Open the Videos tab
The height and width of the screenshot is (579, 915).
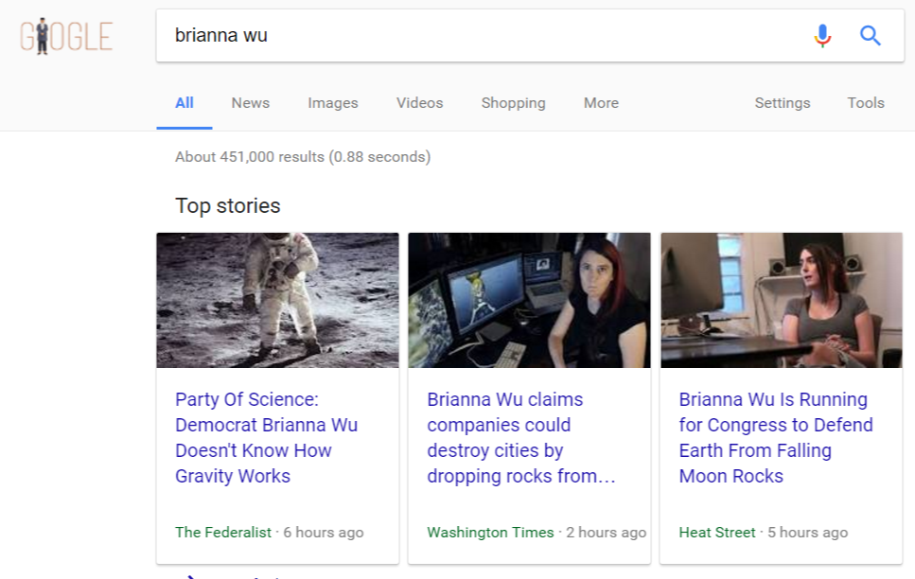[419, 103]
